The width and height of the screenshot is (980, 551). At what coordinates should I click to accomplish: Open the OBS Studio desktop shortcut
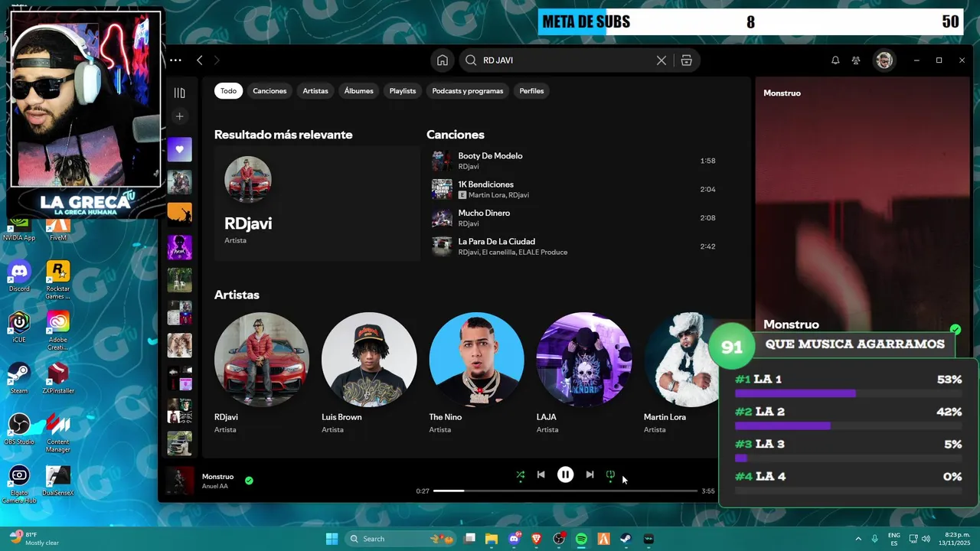(x=19, y=429)
